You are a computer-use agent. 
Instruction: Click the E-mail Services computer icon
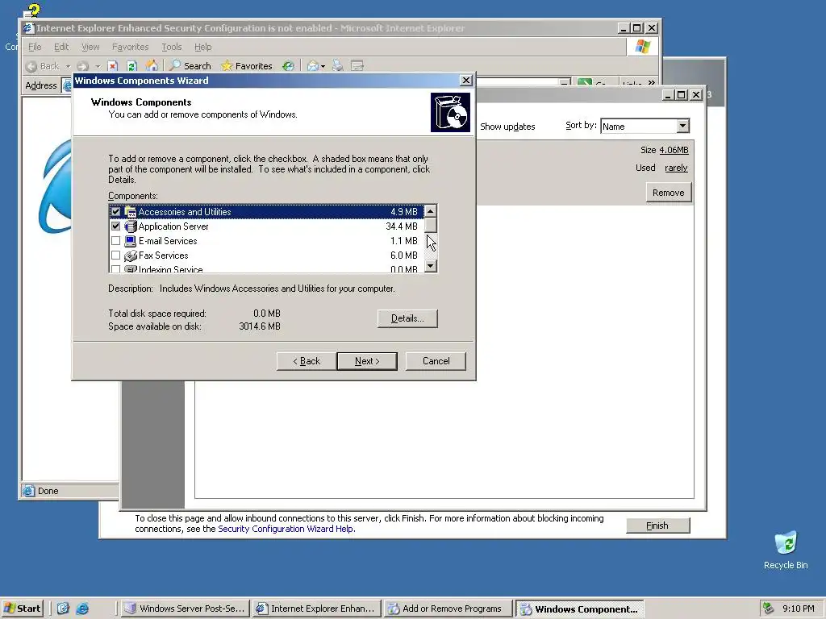coord(130,241)
